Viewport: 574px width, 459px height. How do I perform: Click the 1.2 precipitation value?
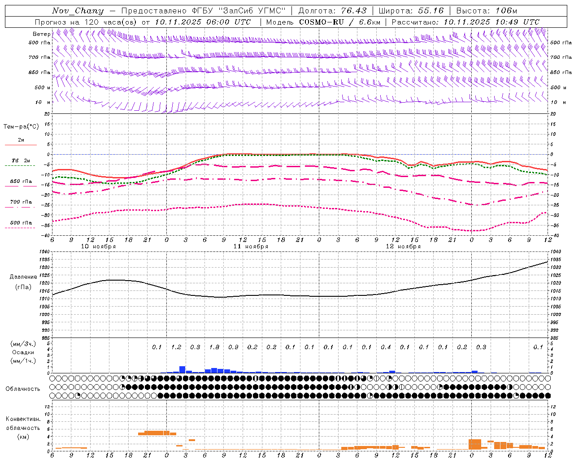(x=176, y=347)
